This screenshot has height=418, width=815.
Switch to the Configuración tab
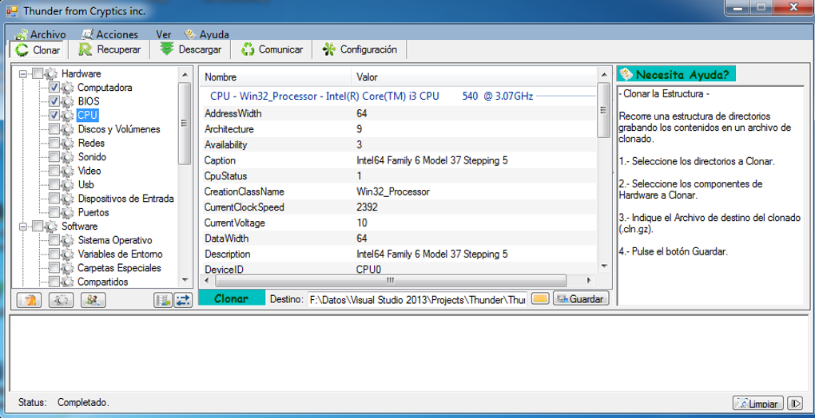tap(360, 49)
